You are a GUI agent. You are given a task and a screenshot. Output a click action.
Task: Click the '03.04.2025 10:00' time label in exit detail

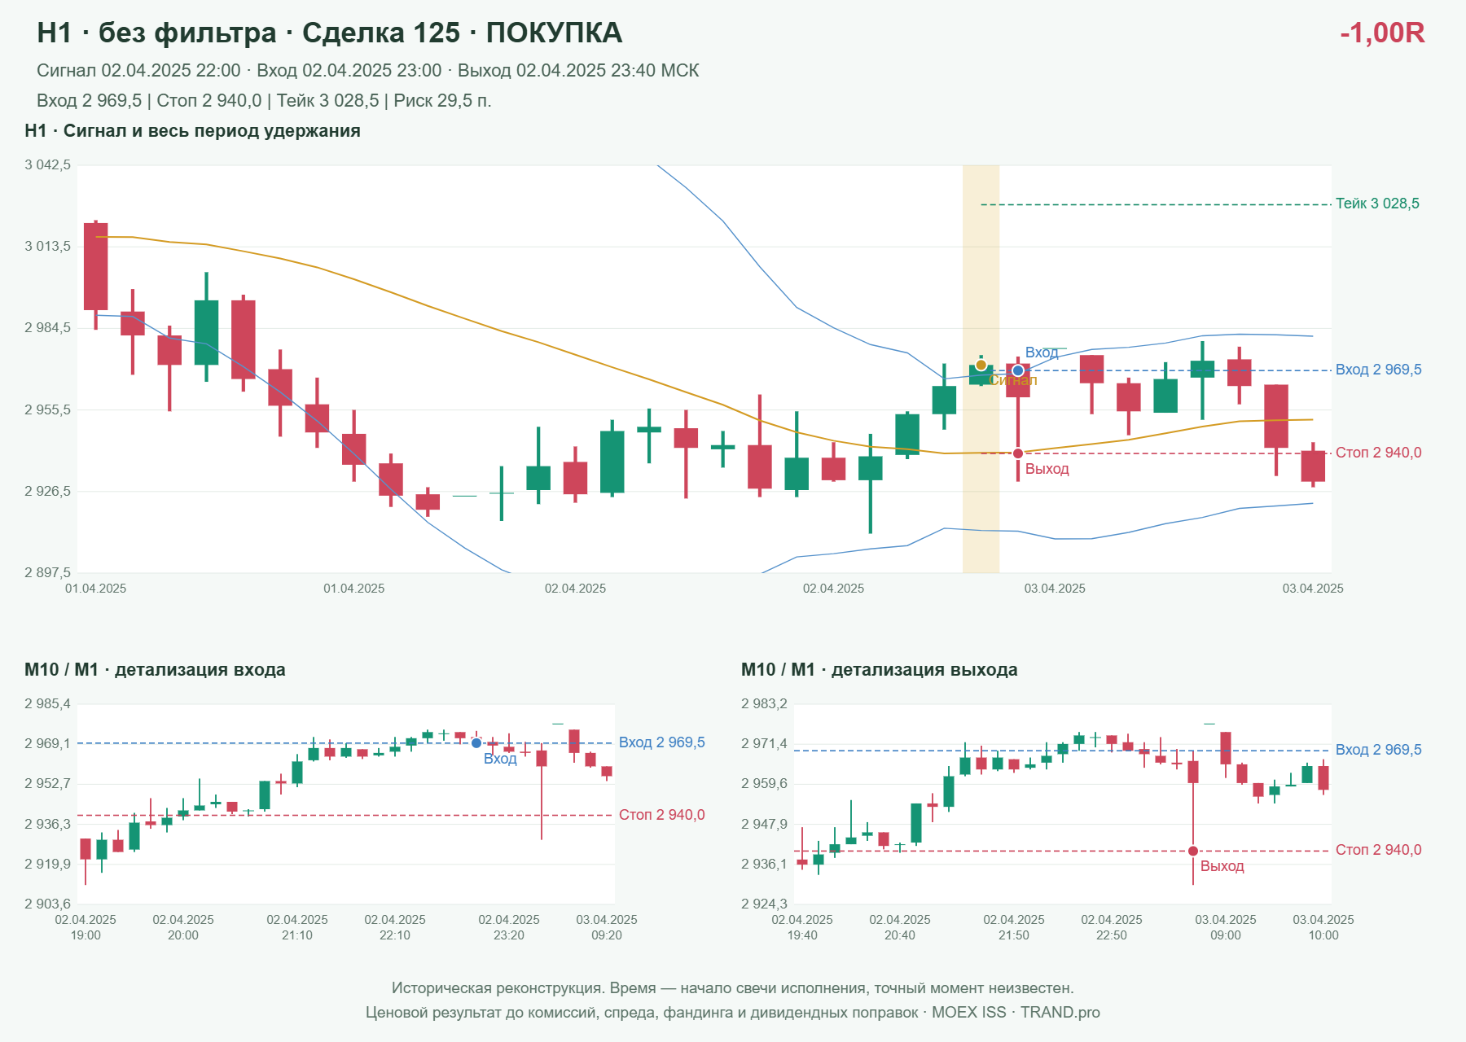pos(1323,927)
